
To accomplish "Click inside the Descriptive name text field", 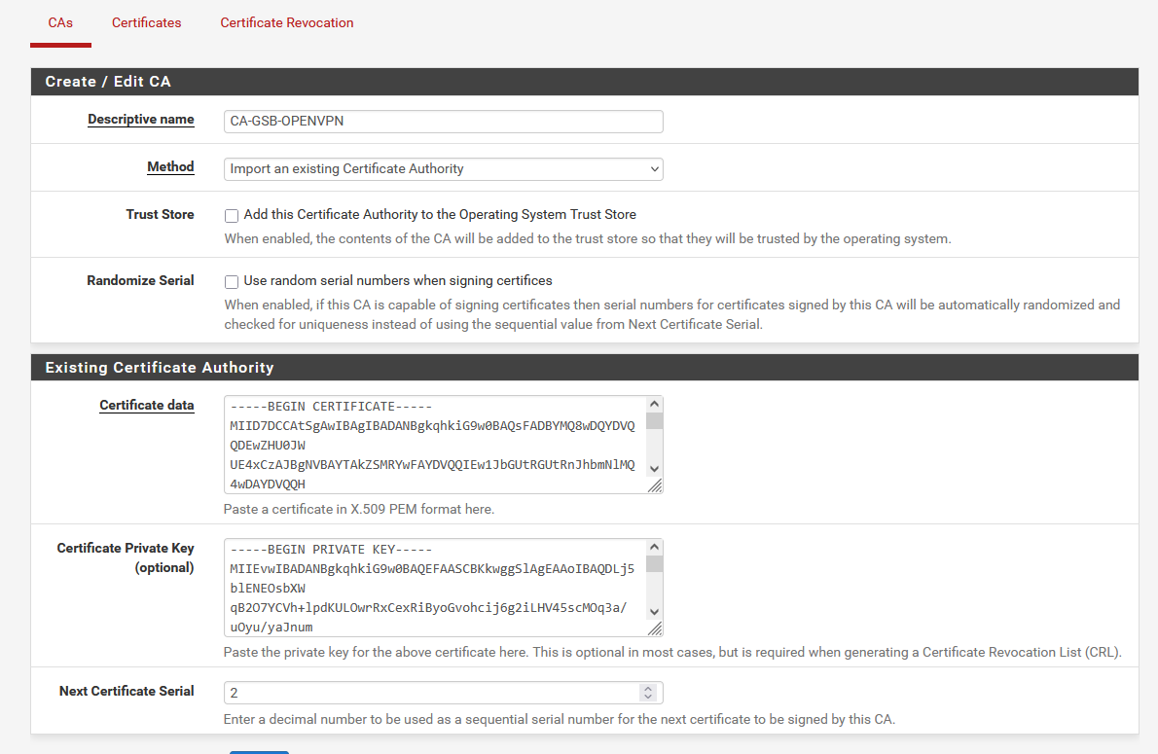I will pyautogui.click(x=443, y=121).
